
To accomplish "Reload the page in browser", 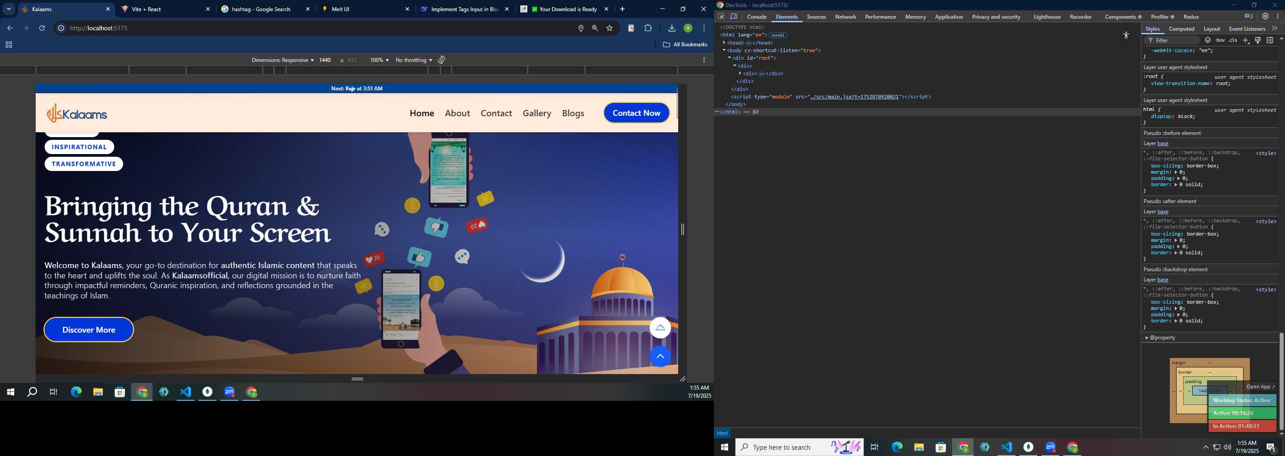I will [x=42, y=28].
